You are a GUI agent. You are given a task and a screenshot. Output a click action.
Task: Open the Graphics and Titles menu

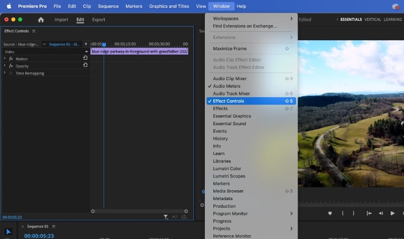pos(169,6)
